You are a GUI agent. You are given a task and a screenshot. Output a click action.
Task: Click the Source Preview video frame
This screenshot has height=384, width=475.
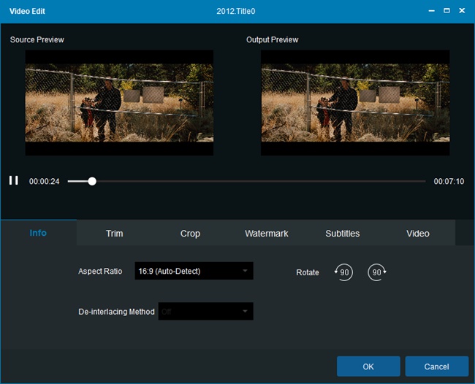click(119, 102)
